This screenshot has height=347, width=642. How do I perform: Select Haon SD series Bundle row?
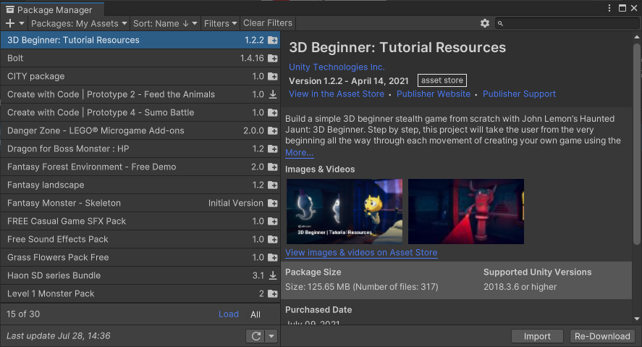140,275
